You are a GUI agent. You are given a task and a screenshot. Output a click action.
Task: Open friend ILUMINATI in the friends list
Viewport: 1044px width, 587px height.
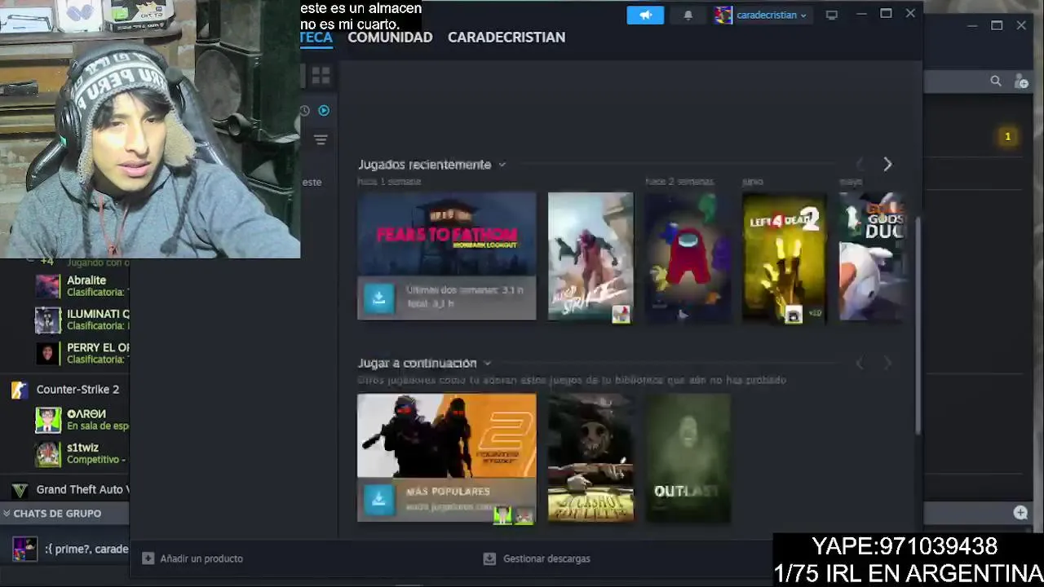point(82,320)
